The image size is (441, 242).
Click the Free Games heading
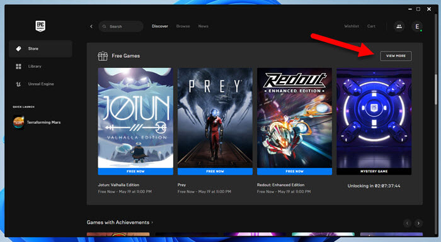pos(126,56)
